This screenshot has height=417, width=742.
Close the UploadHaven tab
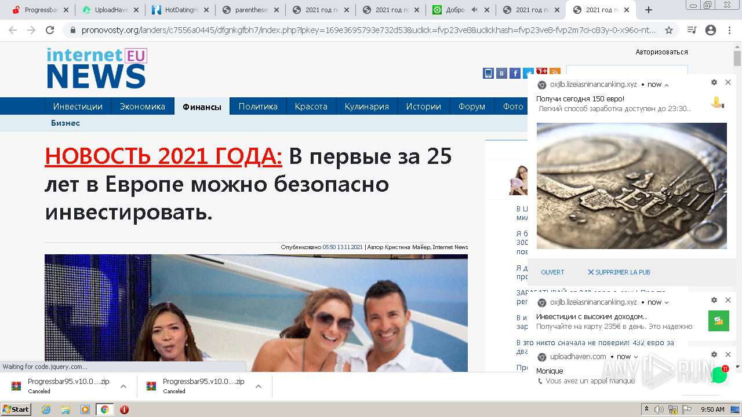[x=136, y=10]
